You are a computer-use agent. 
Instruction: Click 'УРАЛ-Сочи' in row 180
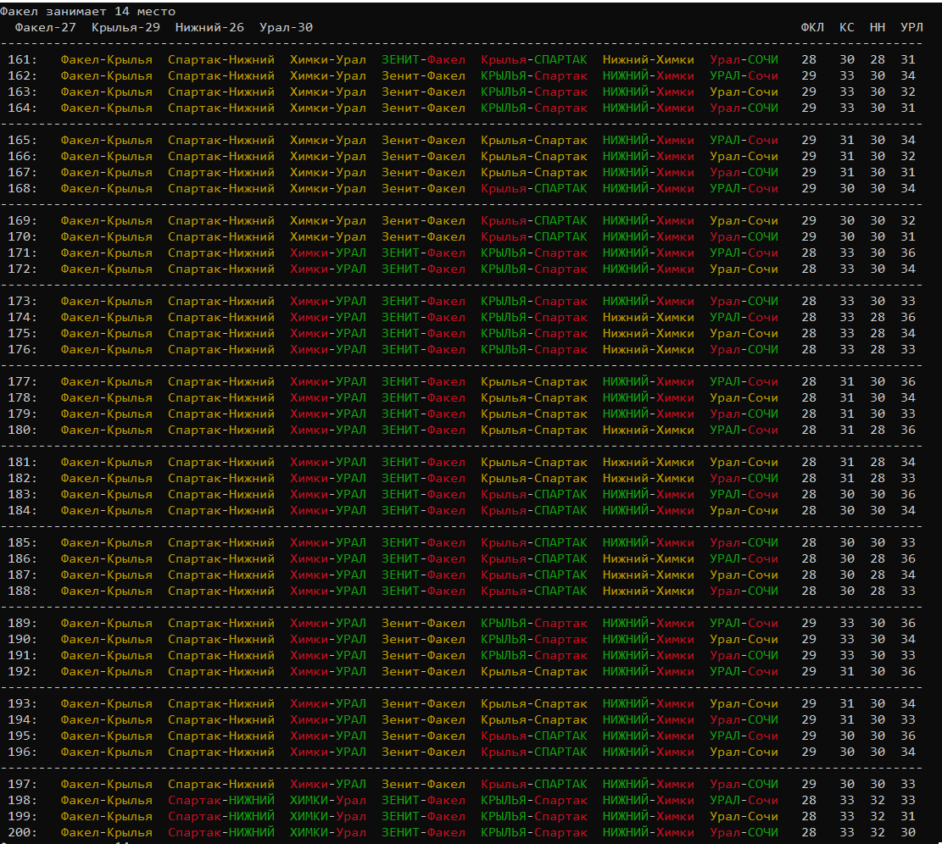744,430
